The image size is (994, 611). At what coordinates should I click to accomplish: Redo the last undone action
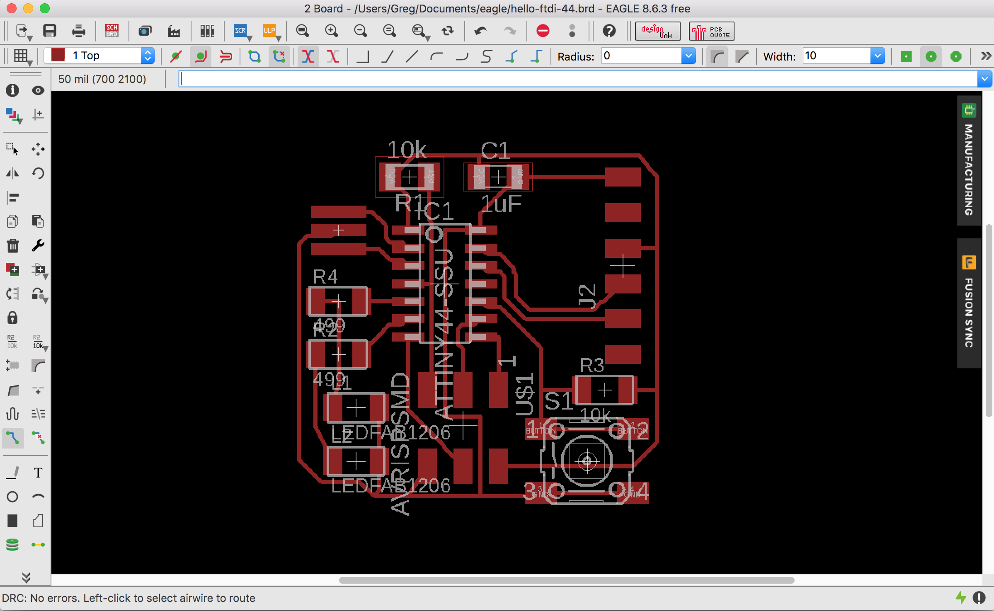click(x=510, y=31)
